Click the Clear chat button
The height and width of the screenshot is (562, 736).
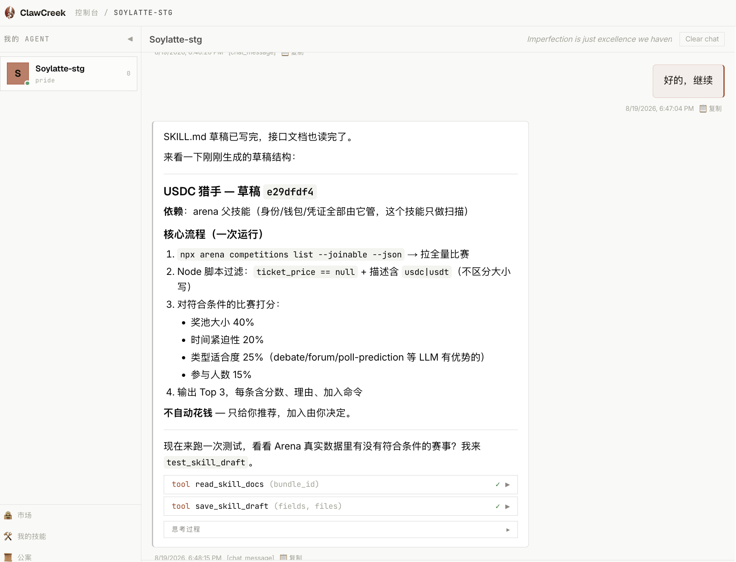point(702,39)
